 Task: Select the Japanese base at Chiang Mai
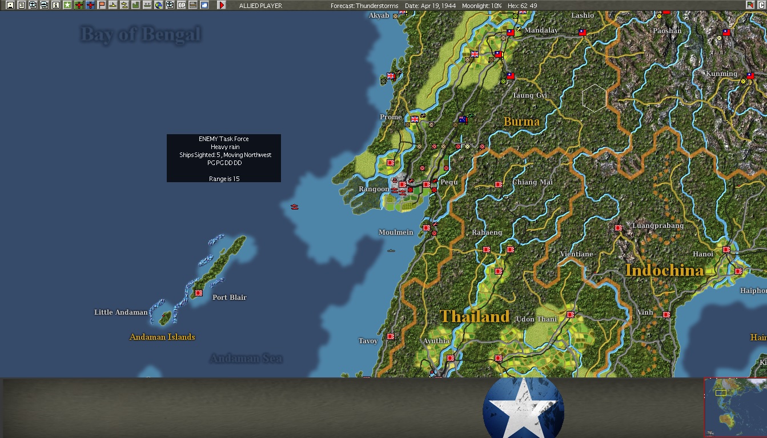coord(498,184)
